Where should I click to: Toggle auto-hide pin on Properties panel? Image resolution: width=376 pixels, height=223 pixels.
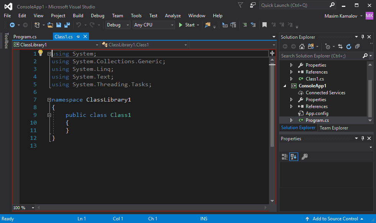pyautogui.click(x=363, y=138)
